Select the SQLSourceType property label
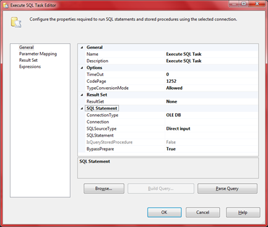 [102, 129]
